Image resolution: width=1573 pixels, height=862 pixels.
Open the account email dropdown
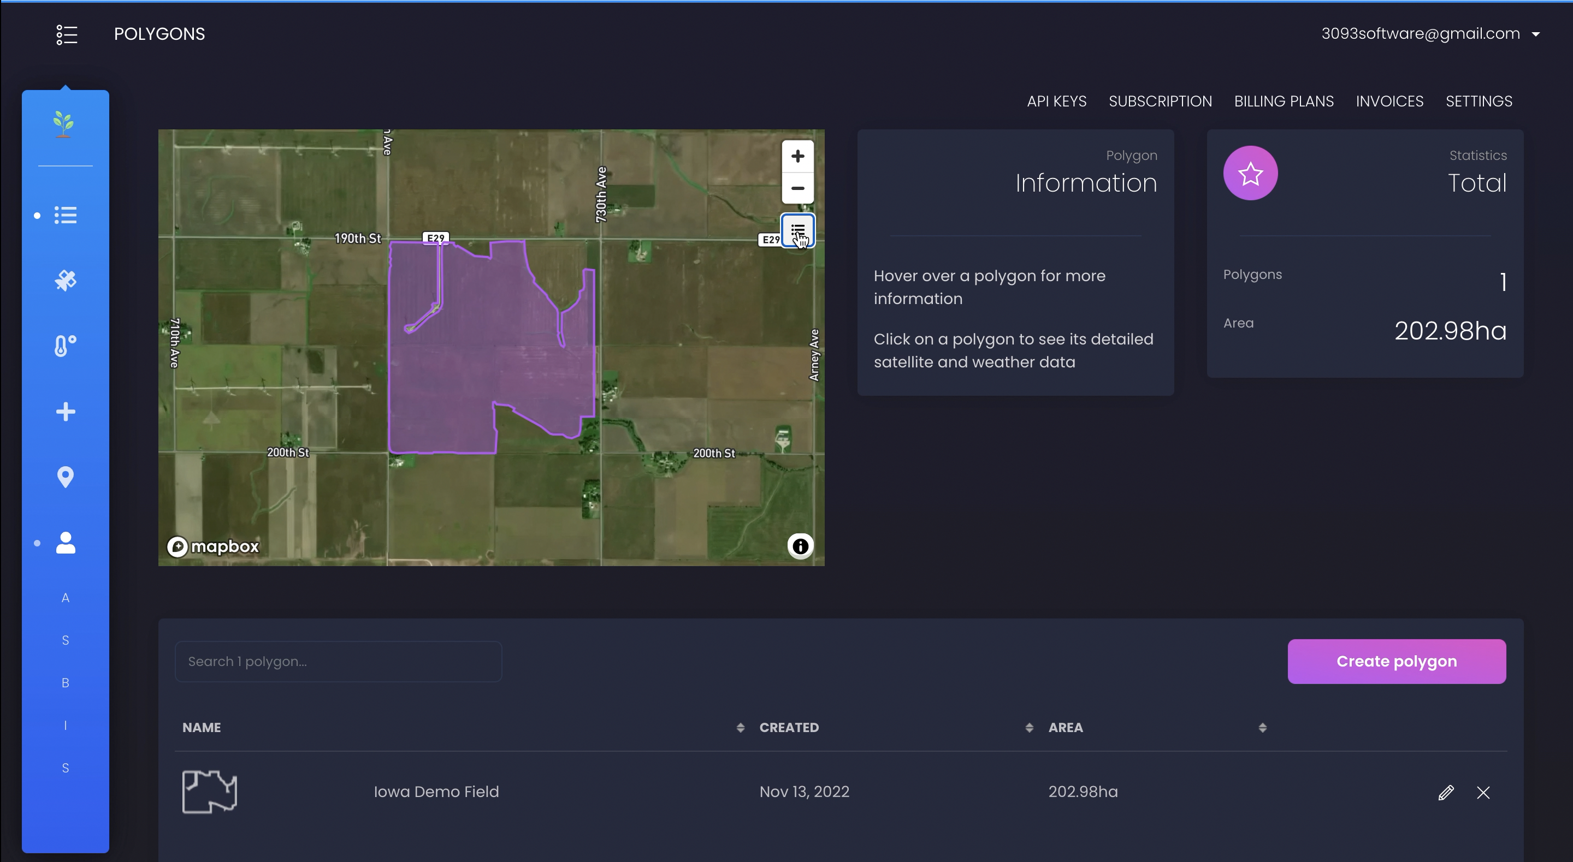[x=1429, y=34]
